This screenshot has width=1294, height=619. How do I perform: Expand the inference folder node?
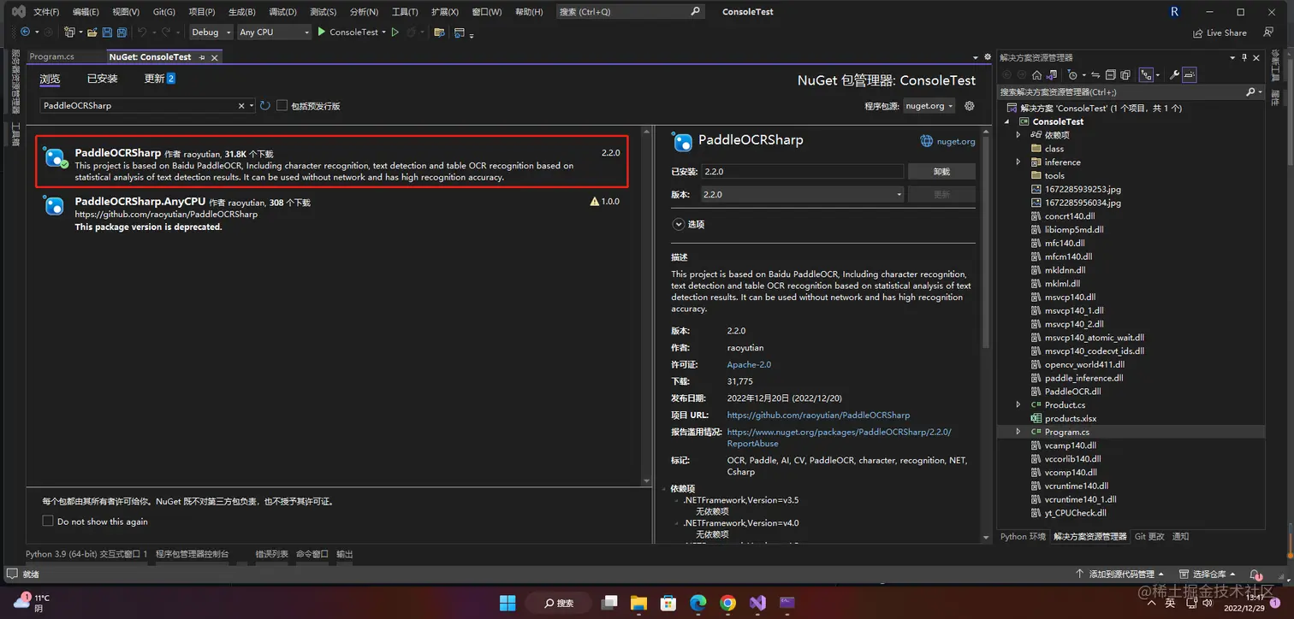tap(1018, 162)
